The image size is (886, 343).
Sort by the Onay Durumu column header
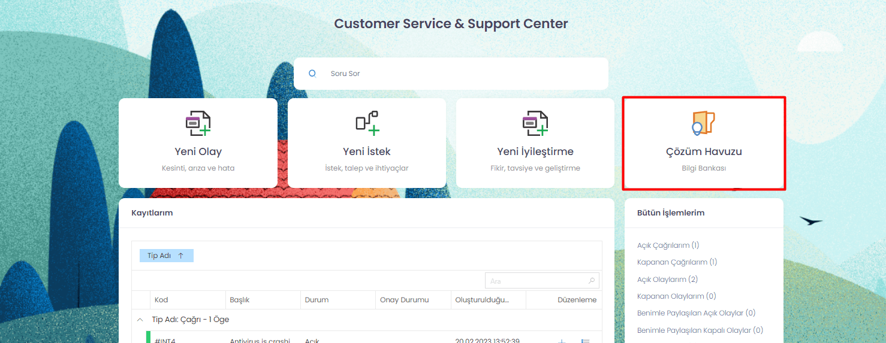pyautogui.click(x=405, y=300)
